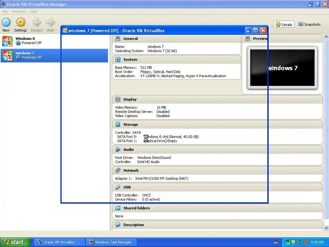Open the Storage settings header link
This screenshot has width=329, height=247.
pyautogui.click(x=130, y=124)
